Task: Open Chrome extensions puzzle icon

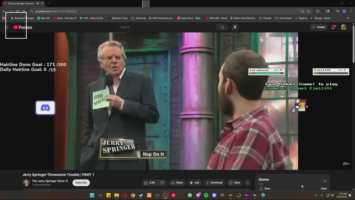Action: 318,11
